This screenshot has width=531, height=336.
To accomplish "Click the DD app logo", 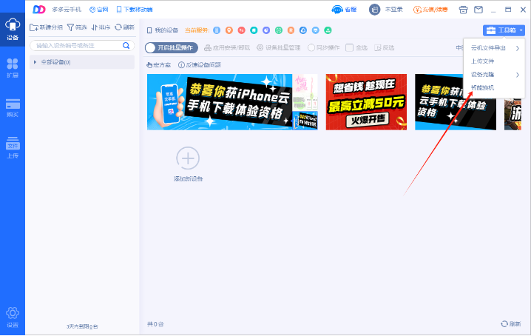I will [39, 10].
